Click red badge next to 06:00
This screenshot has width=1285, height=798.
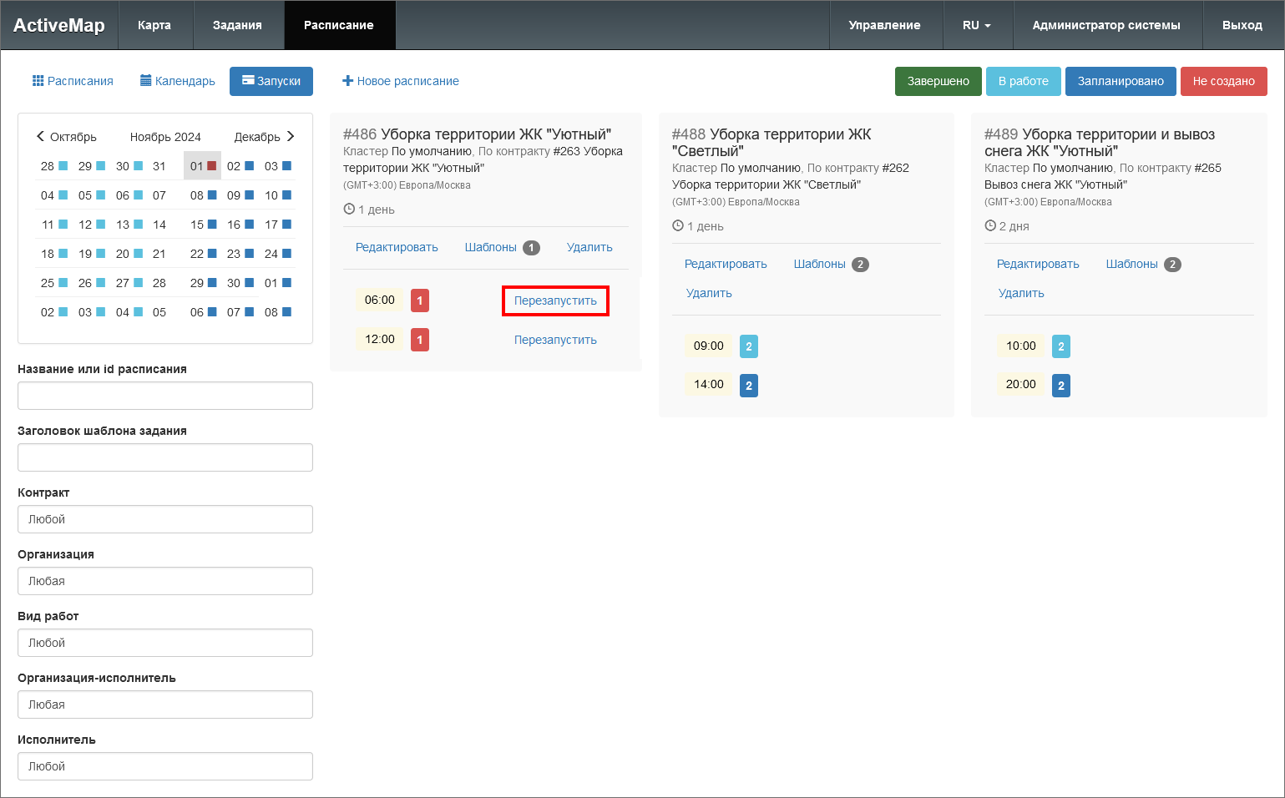coord(420,301)
